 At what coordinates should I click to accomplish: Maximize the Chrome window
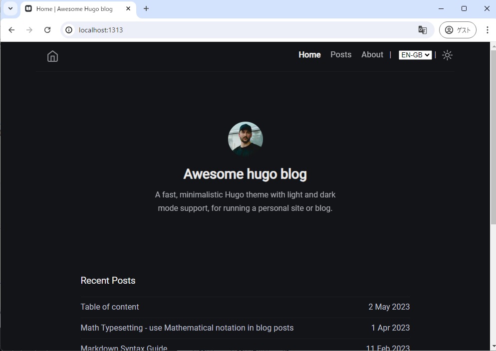(464, 9)
